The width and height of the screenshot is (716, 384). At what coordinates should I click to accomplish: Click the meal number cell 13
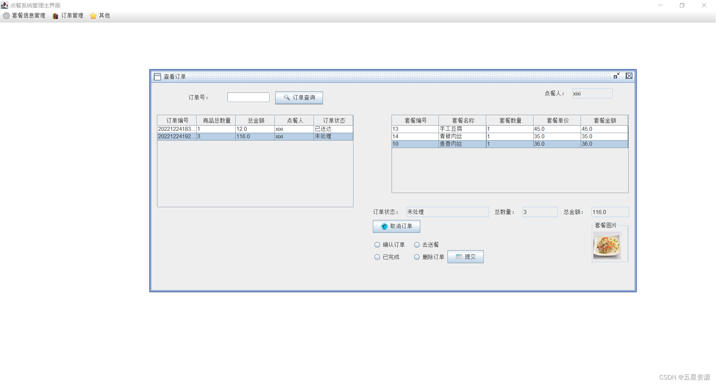coord(415,129)
